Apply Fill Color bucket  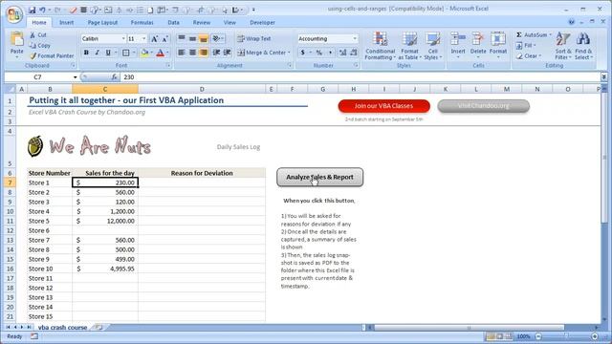(x=144, y=53)
